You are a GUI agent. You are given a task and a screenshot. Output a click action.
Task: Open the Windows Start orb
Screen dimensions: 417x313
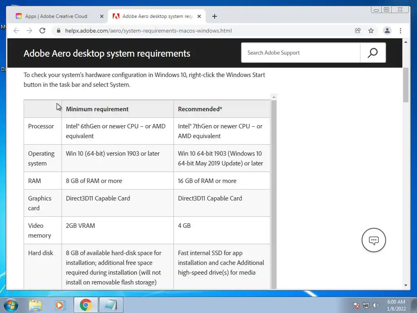pos(11,305)
